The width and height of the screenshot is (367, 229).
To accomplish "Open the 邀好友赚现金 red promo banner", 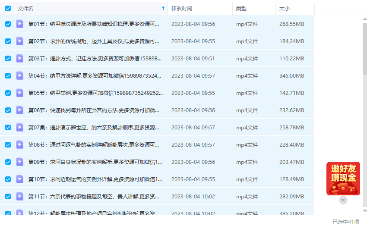I will click(x=343, y=179).
